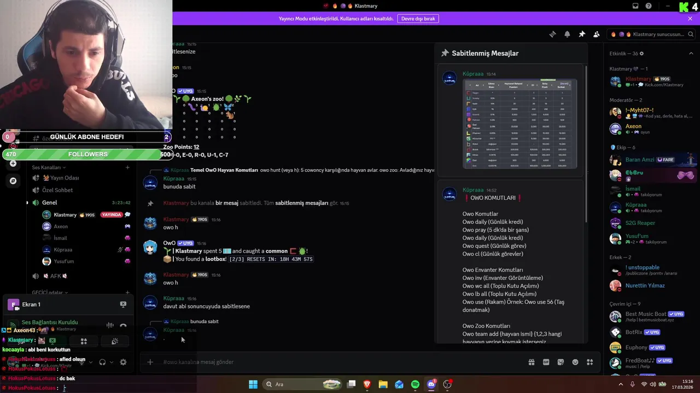Open Spotify from the taskbar
This screenshot has height=393, width=700.
(x=415, y=384)
